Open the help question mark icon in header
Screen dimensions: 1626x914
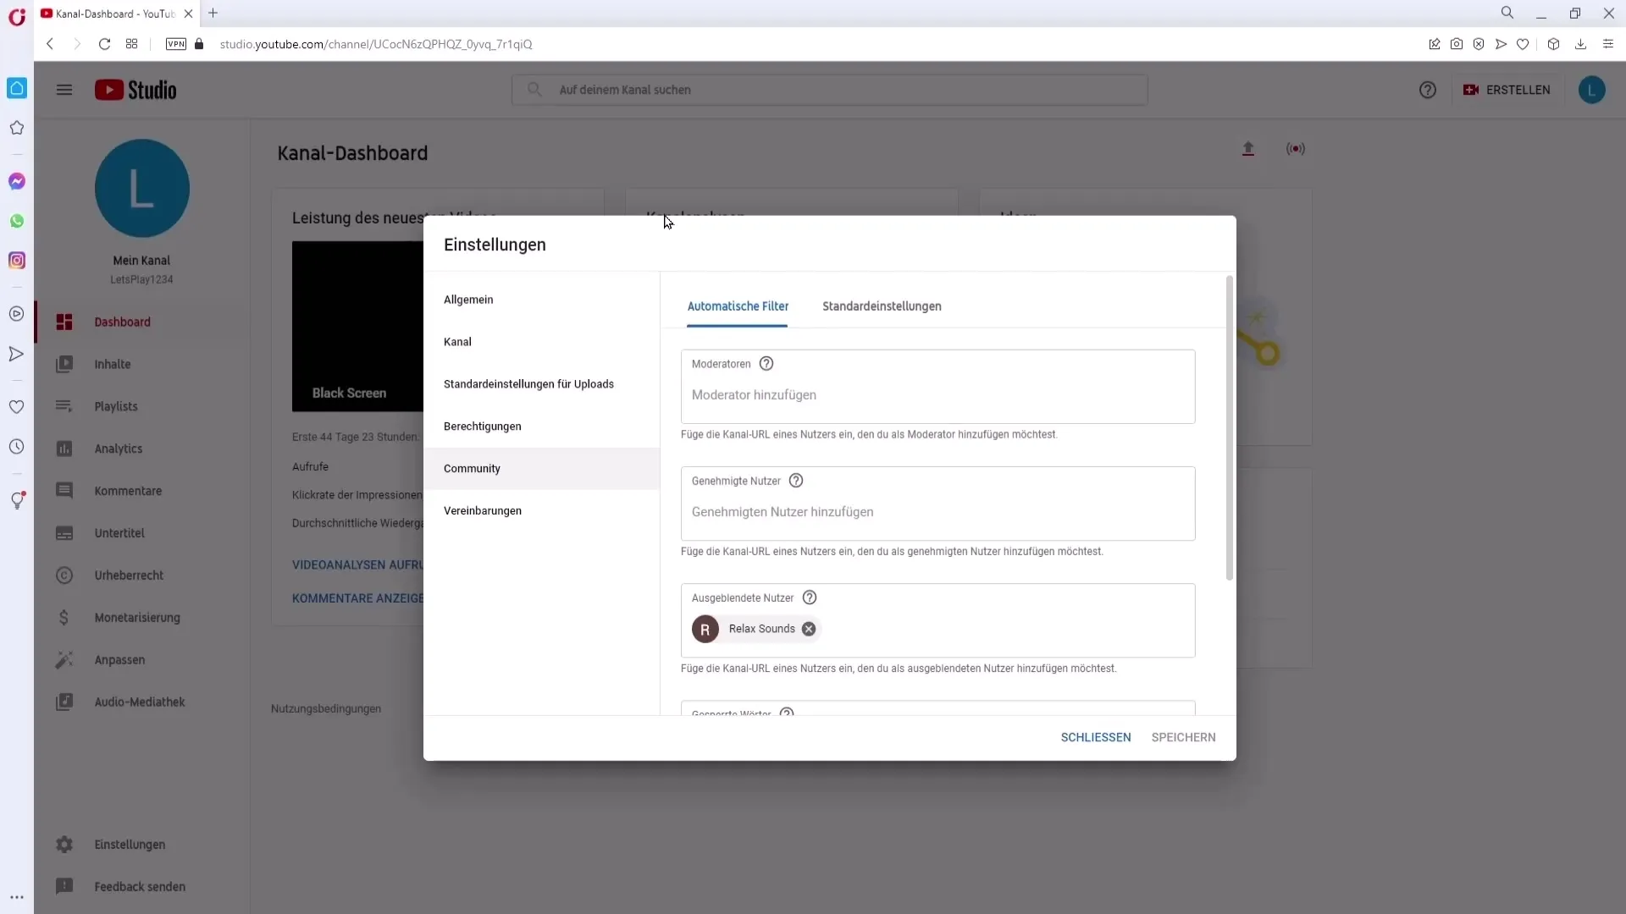[x=1428, y=90]
